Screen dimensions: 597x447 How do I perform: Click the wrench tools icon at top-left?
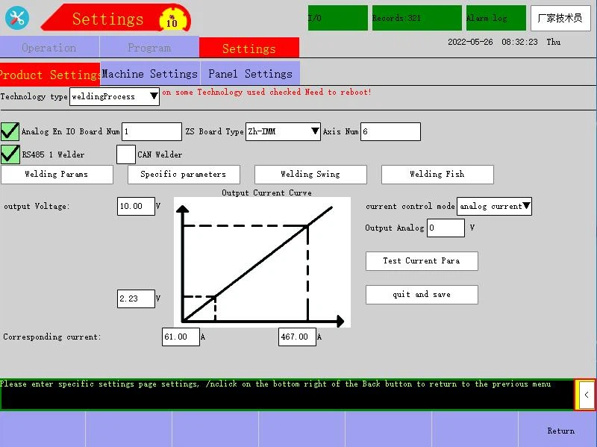tap(16, 18)
